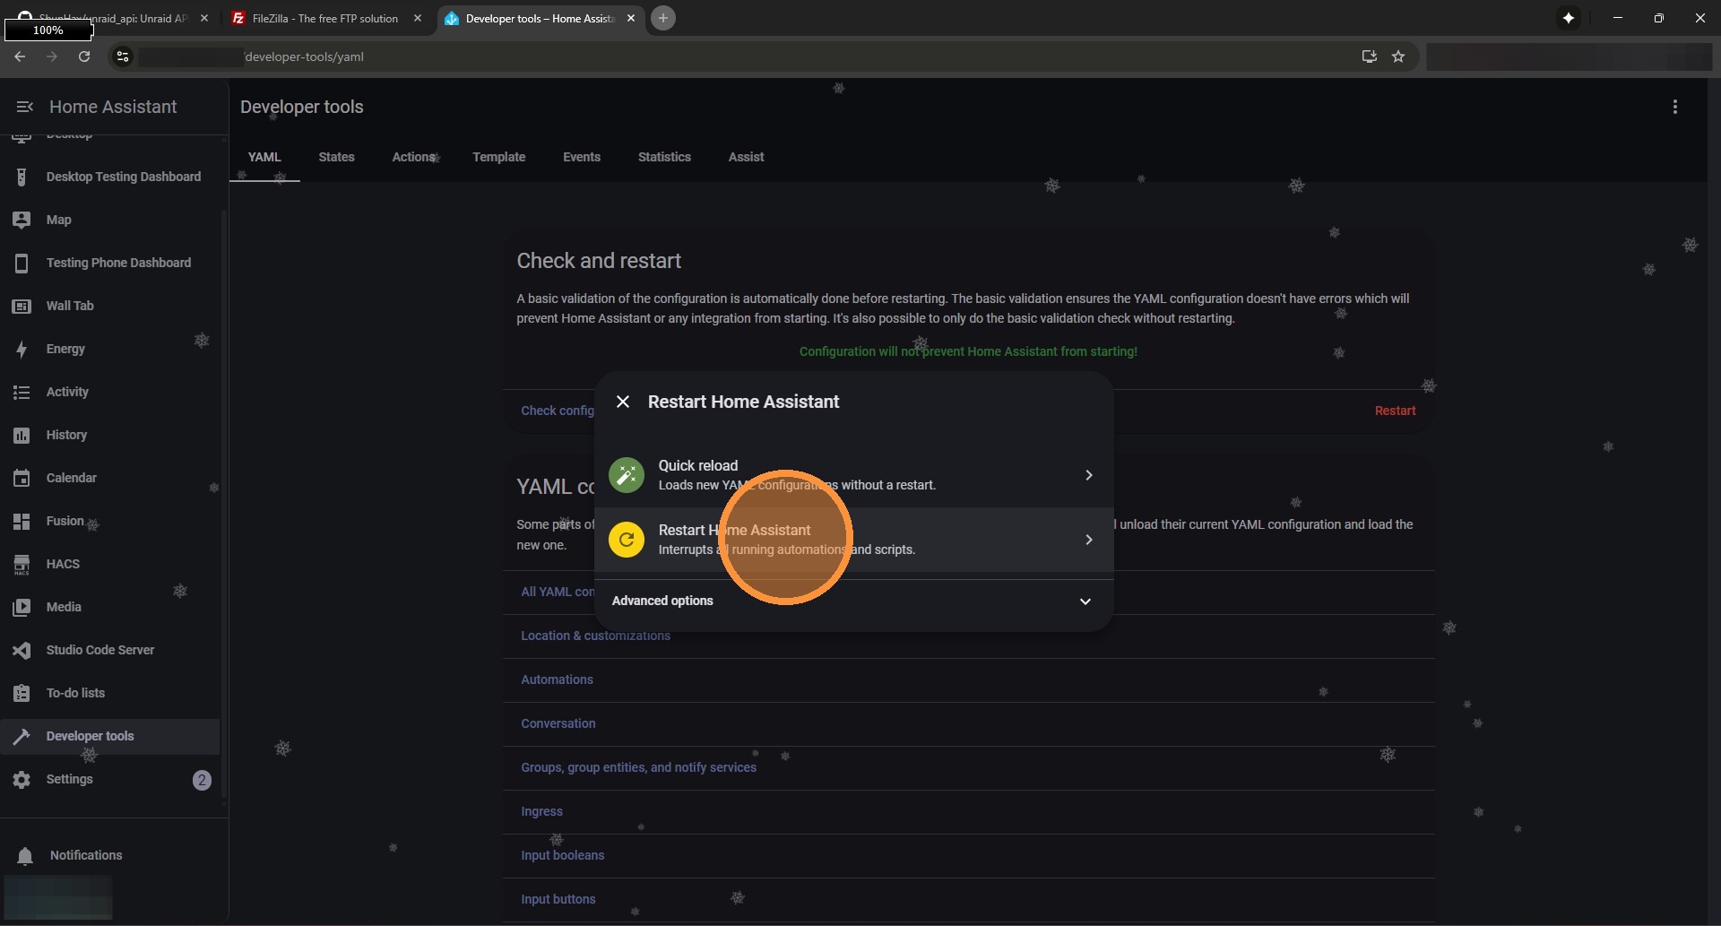This screenshot has height=926, width=1721.
Task: Close the Restart Home Assistant dialog
Action: (623, 402)
